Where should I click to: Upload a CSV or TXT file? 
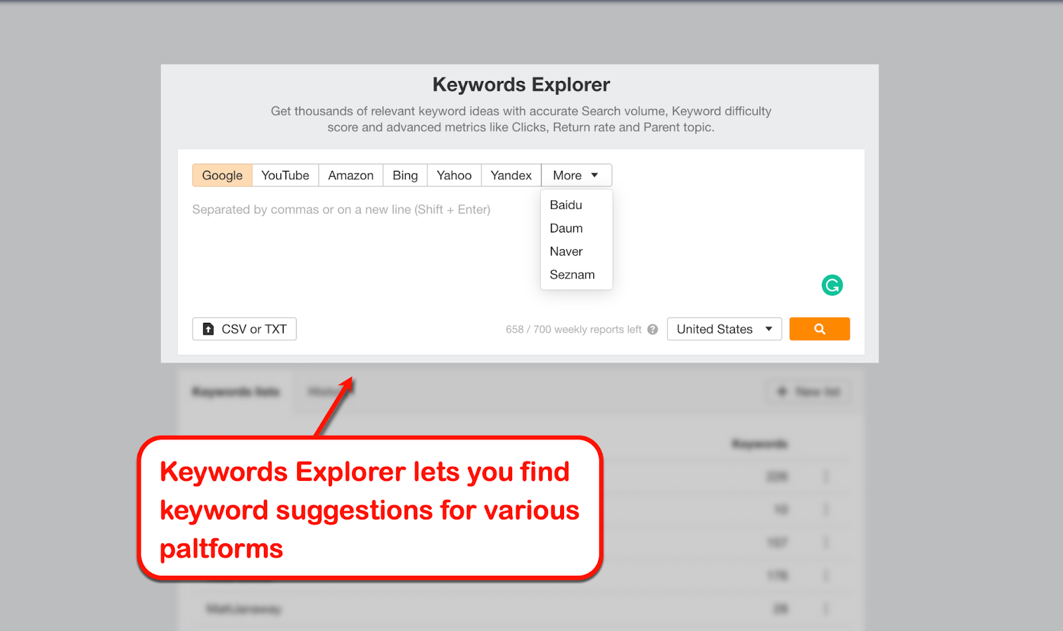pos(244,329)
